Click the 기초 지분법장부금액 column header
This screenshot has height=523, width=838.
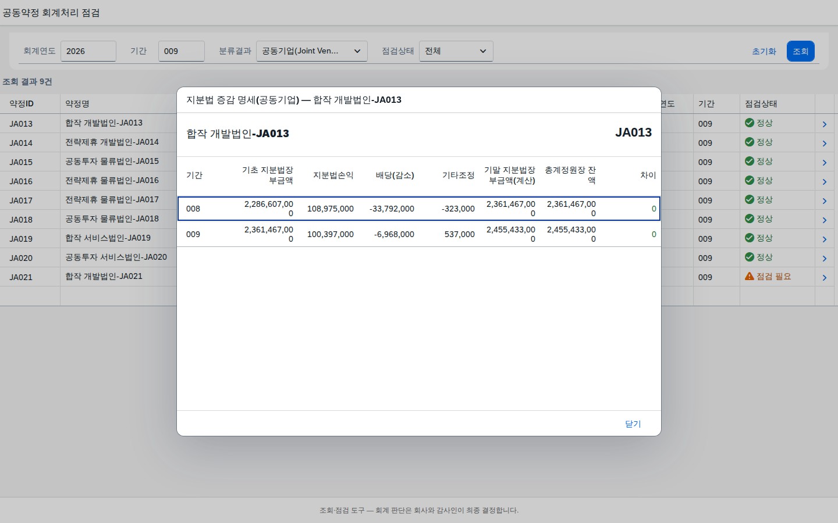(268, 175)
